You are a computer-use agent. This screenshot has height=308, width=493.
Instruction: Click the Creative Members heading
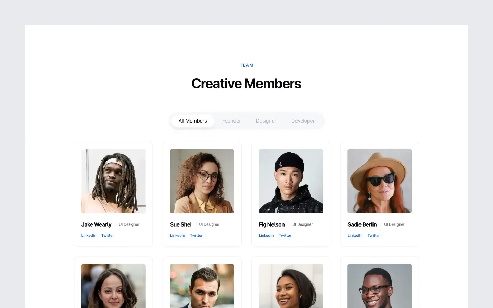(x=246, y=84)
